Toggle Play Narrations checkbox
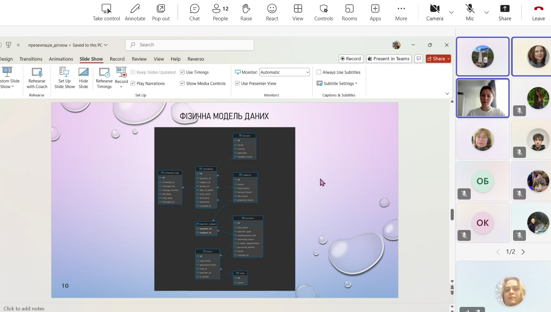551x312 pixels. click(133, 83)
